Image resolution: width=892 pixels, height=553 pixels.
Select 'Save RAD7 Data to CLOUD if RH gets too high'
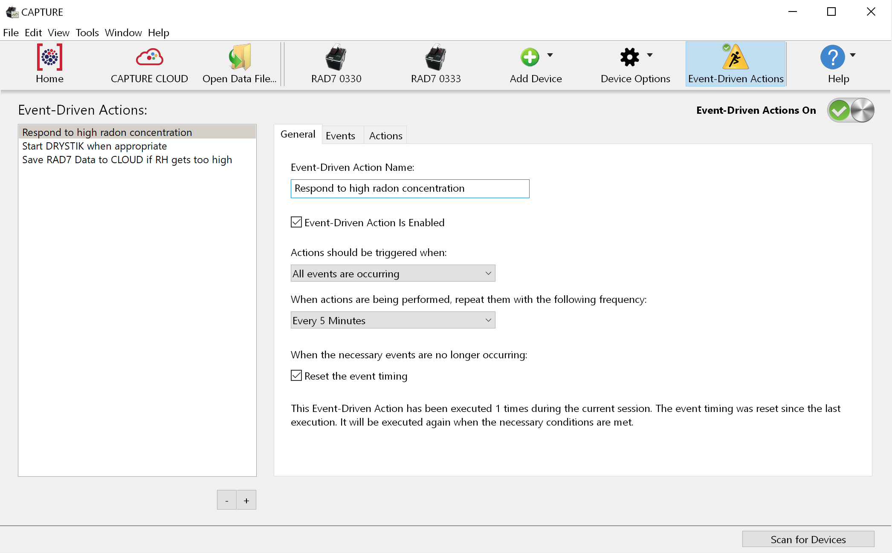(x=137, y=160)
